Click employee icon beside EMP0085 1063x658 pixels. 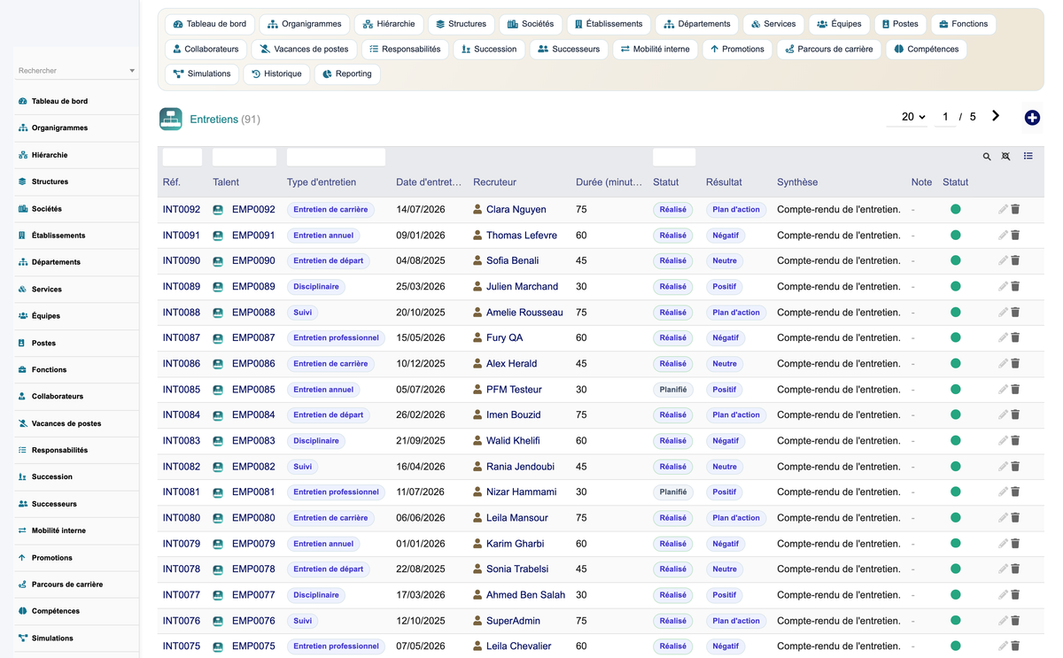218,390
